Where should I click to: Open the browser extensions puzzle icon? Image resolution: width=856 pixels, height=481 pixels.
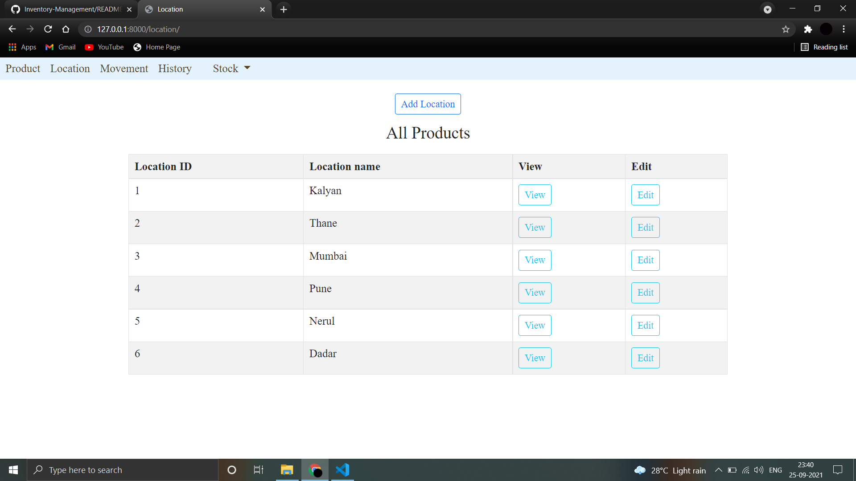click(x=808, y=29)
